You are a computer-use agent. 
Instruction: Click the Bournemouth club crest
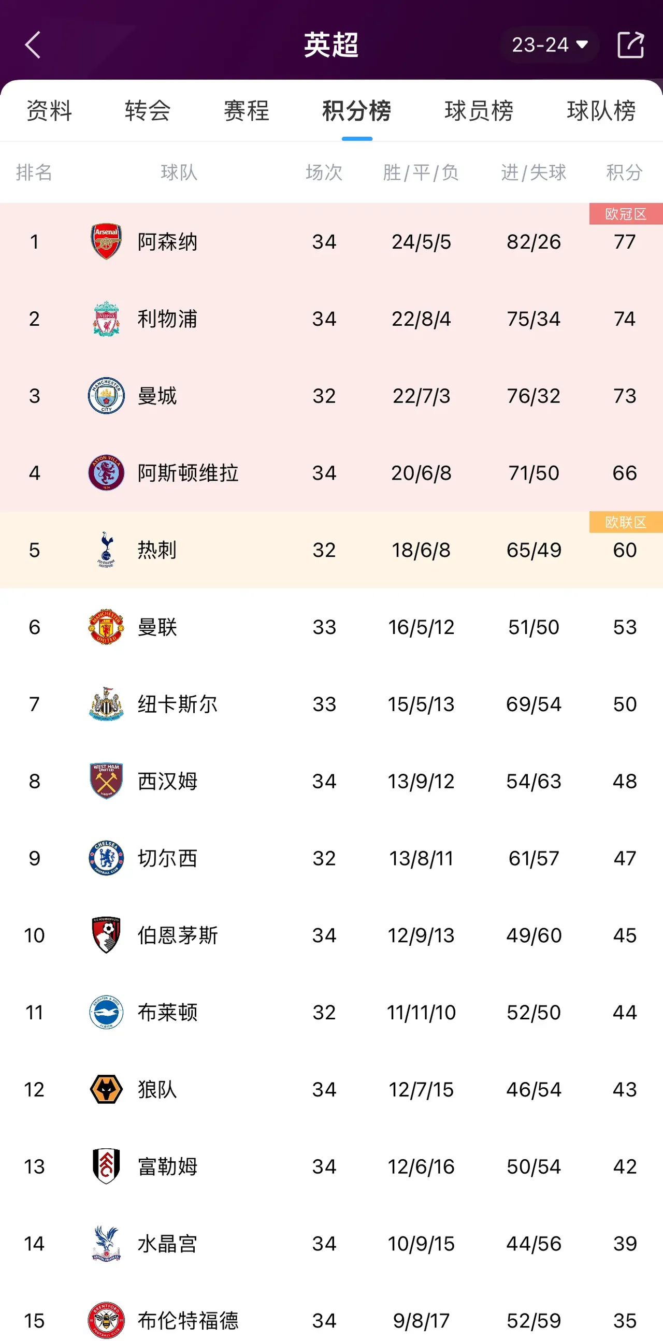point(105,935)
